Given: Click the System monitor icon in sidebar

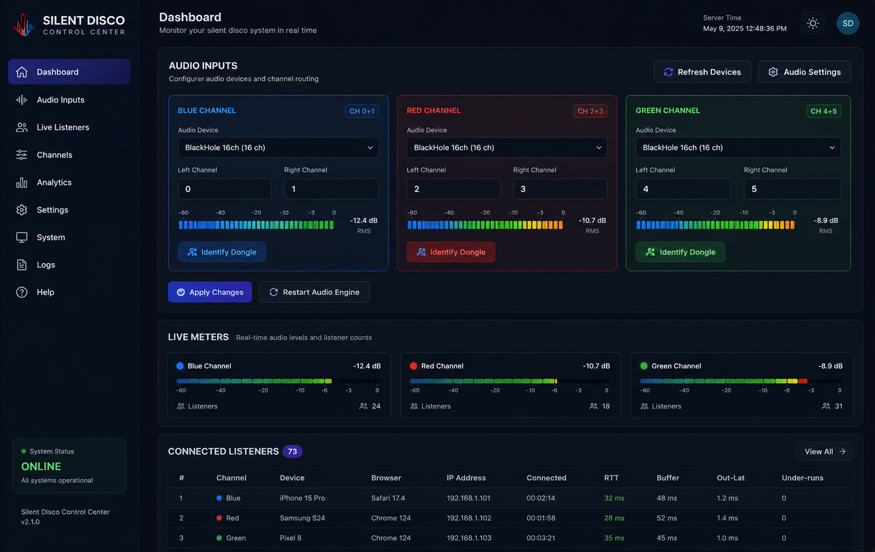Looking at the screenshot, I should (22, 237).
